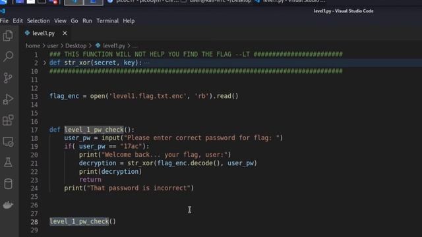The width and height of the screenshot is (422, 237).
Task: Open the Search view icon
Action: [x=8, y=57]
